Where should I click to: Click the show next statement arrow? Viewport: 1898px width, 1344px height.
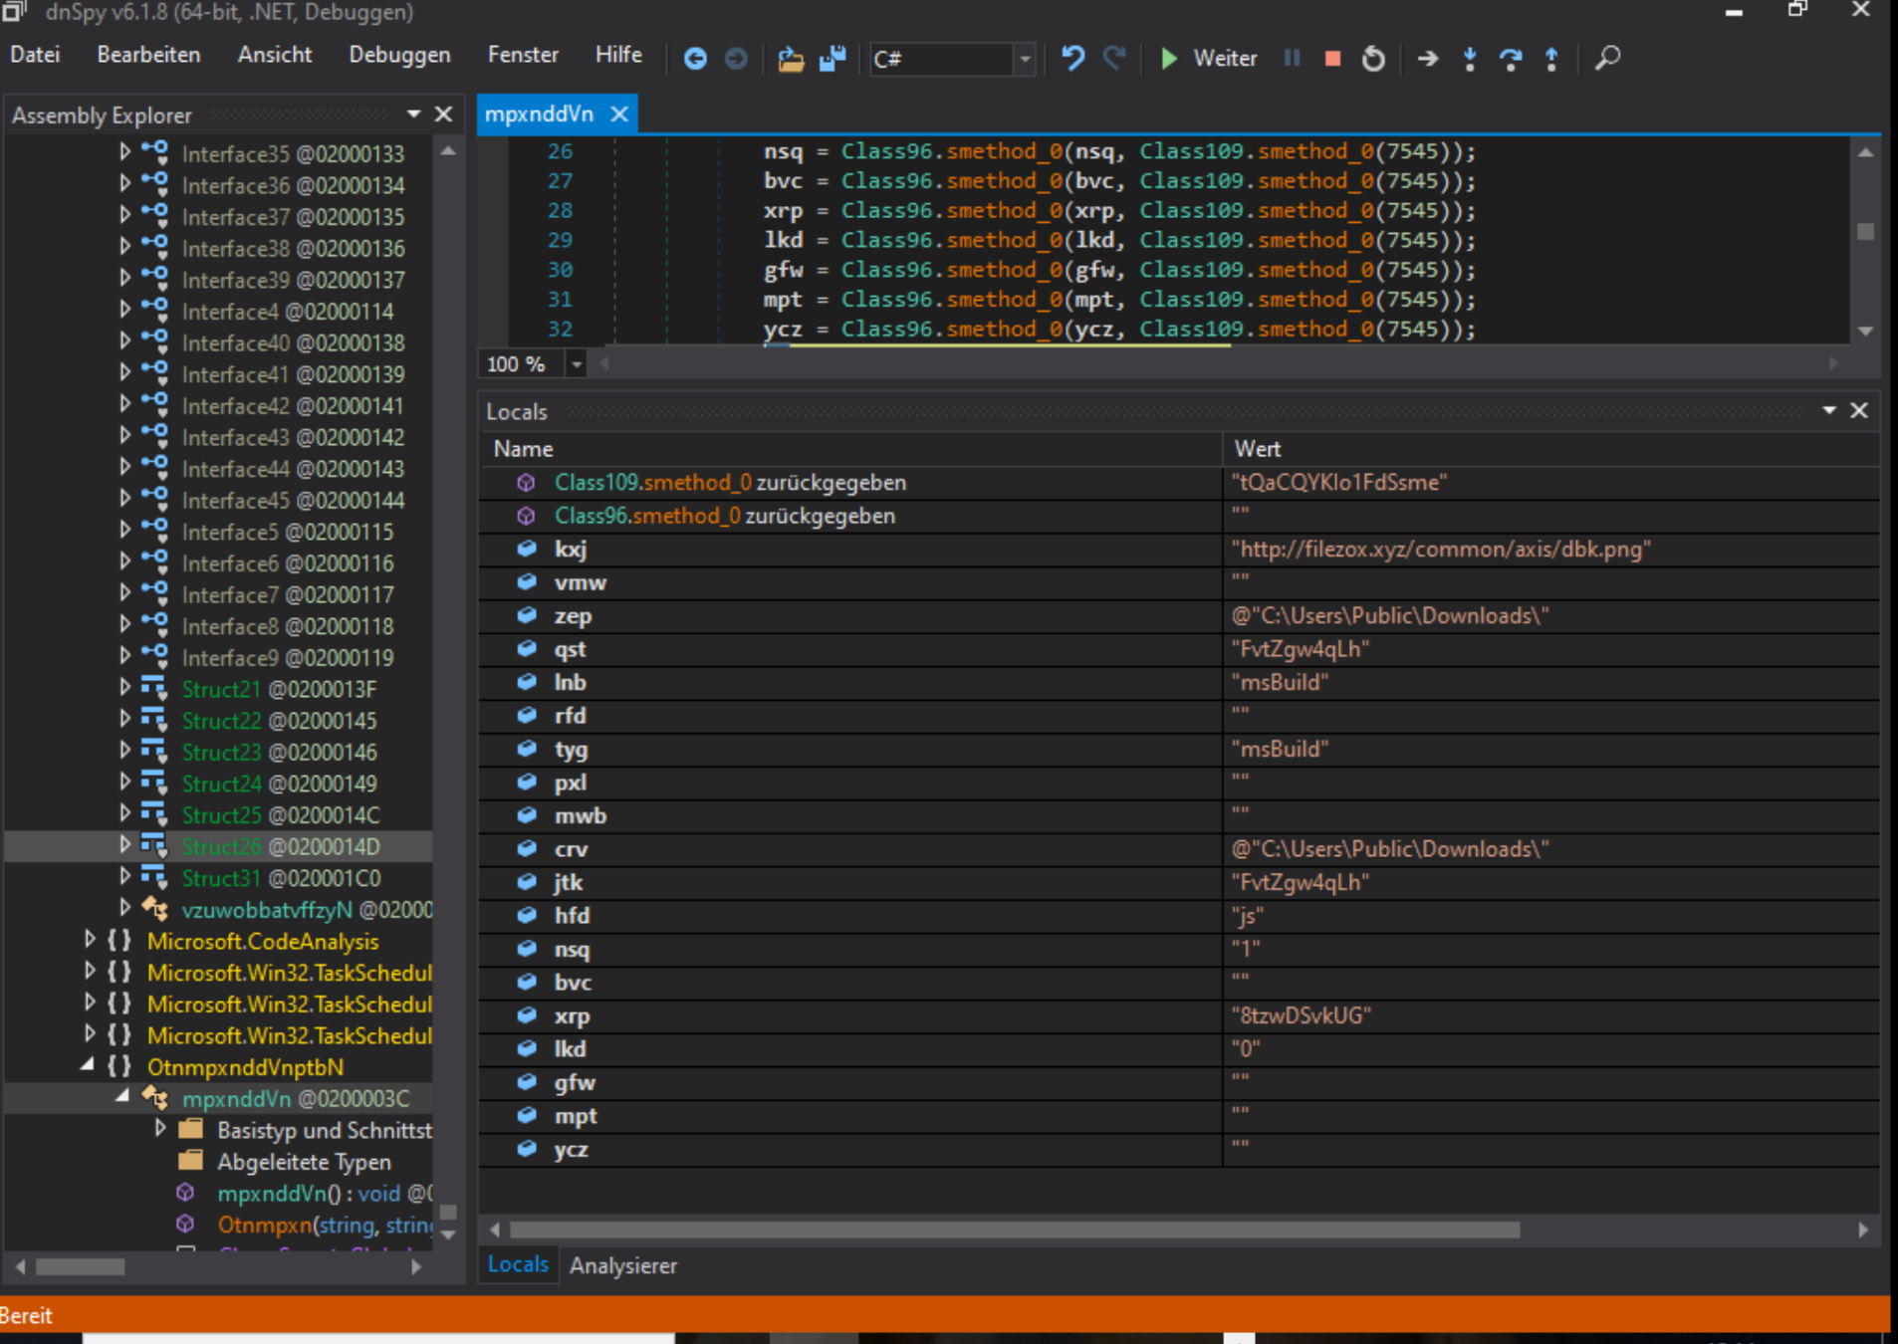coord(1428,59)
